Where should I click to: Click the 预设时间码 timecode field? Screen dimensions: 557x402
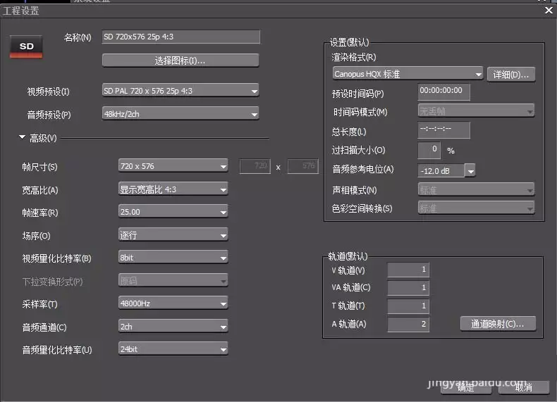coord(443,92)
